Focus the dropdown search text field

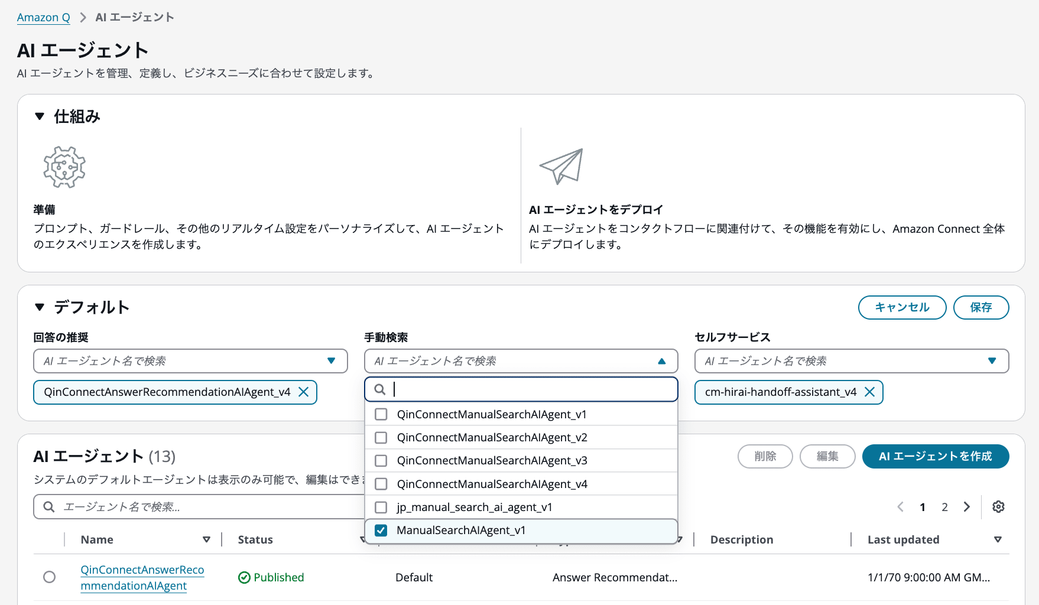tap(521, 389)
